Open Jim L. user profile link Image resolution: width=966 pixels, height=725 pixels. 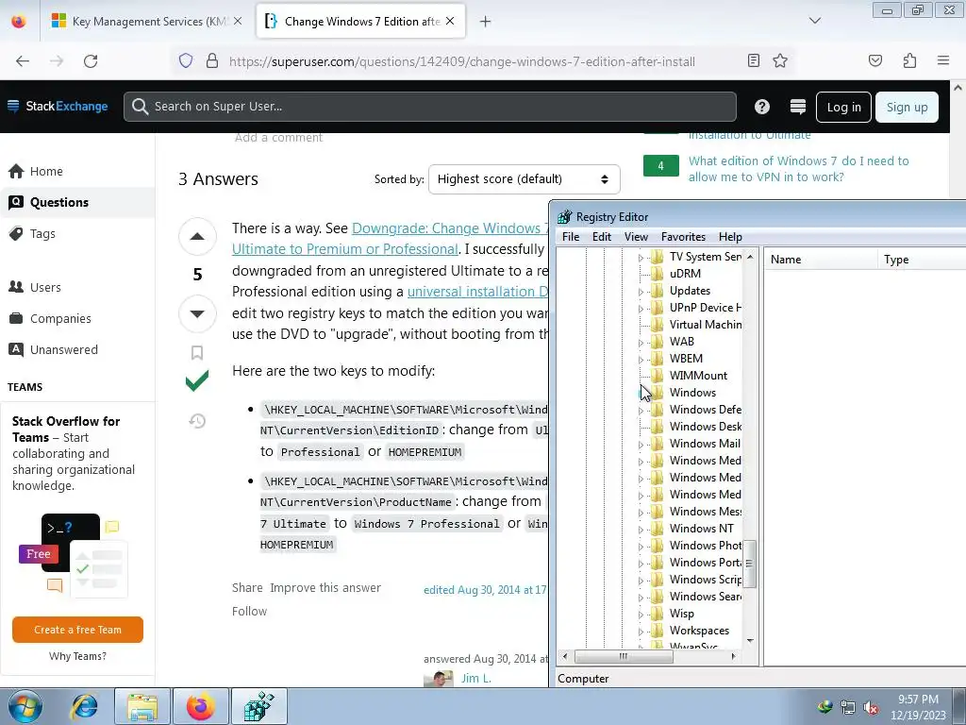click(x=476, y=678)
